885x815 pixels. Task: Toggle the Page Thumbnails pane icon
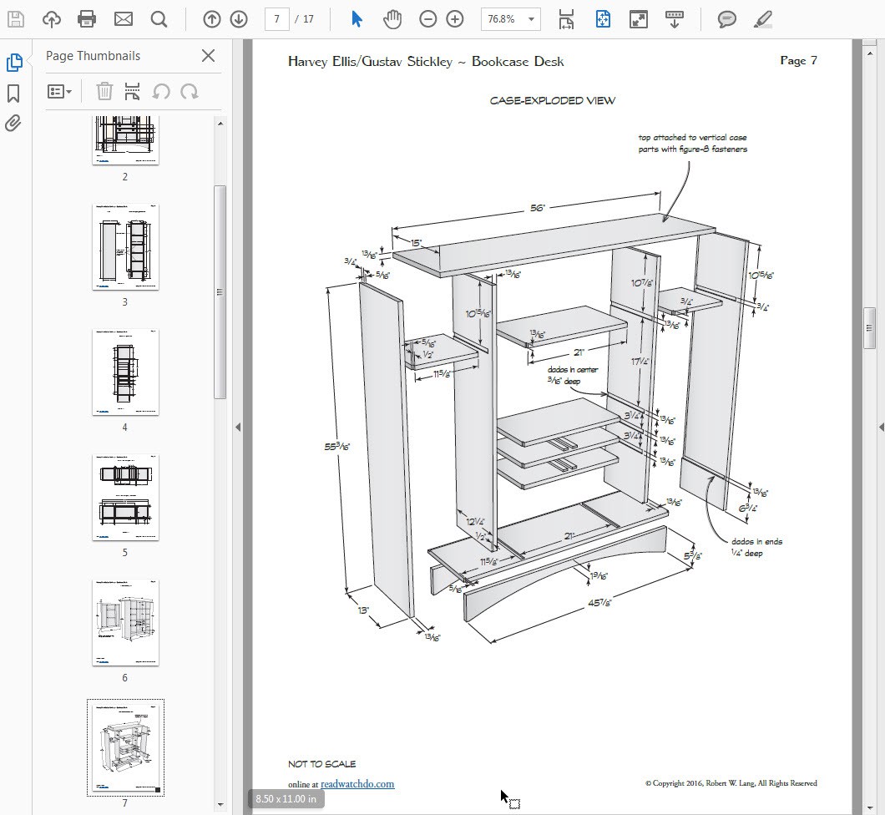point(13,63)
